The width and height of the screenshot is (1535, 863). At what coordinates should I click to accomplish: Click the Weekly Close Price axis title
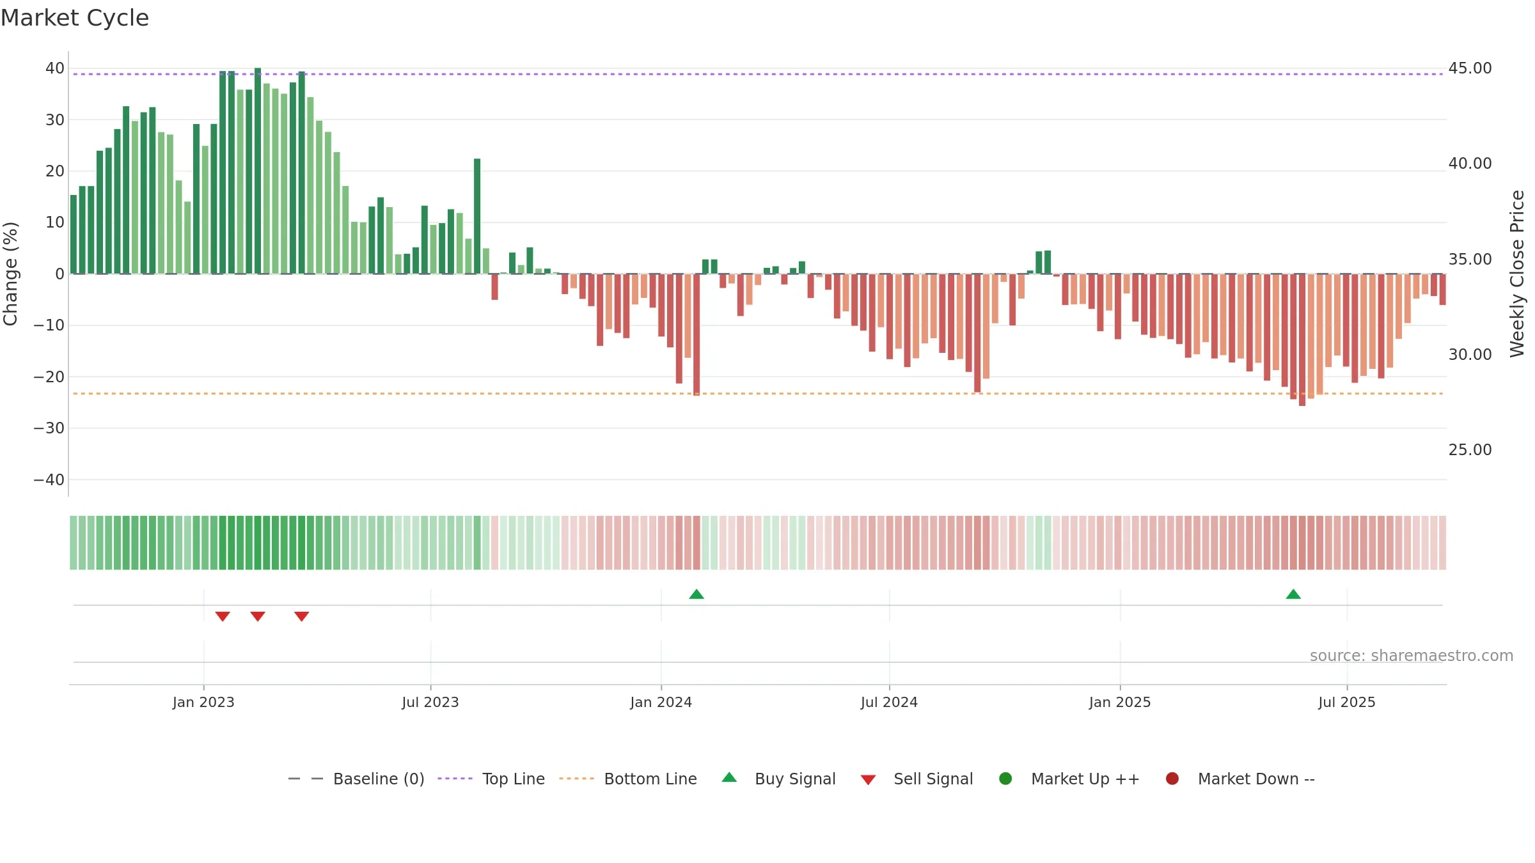coord(1517,274)
